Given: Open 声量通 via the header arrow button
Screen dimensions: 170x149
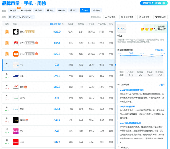Looking at the screenshot, I should pyautogui.click(x=164, y=3).
